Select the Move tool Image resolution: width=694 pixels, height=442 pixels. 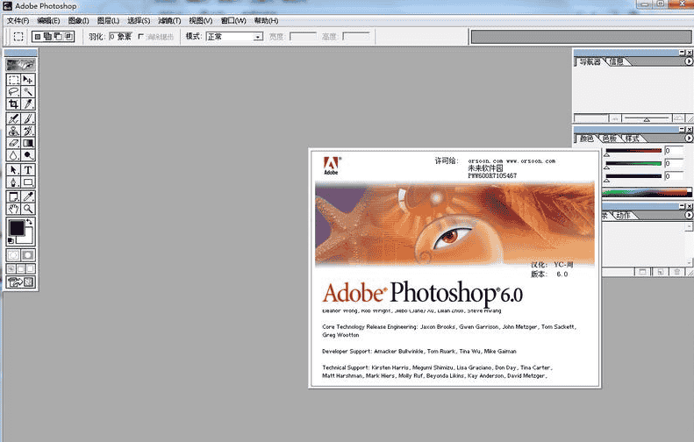pos(28,79)
